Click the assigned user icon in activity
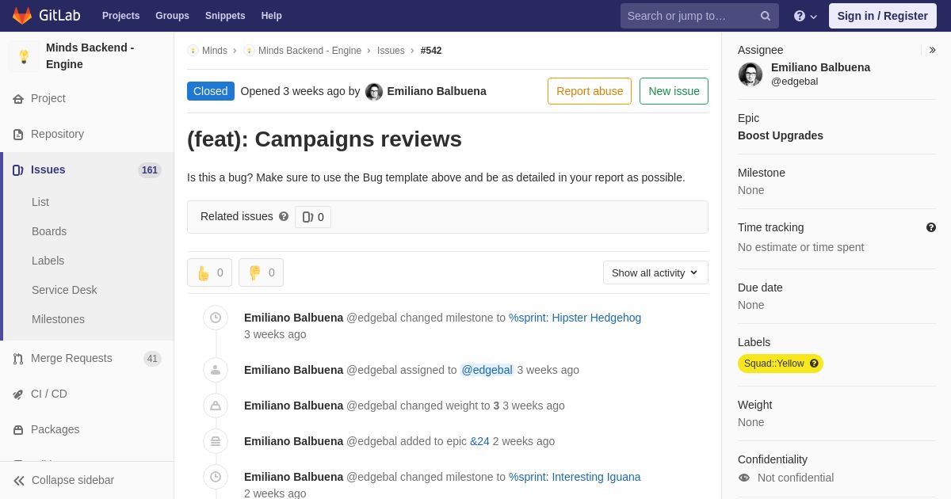Image resolution: width=951 pixels, height=499 pixels. coord(216,370)
